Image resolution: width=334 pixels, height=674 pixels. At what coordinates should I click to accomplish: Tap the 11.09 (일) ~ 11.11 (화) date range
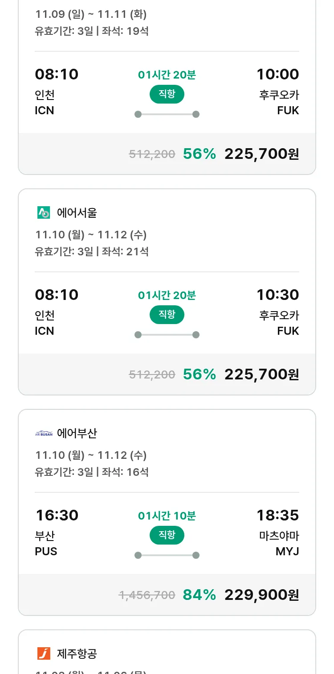[x=91, y=14]
